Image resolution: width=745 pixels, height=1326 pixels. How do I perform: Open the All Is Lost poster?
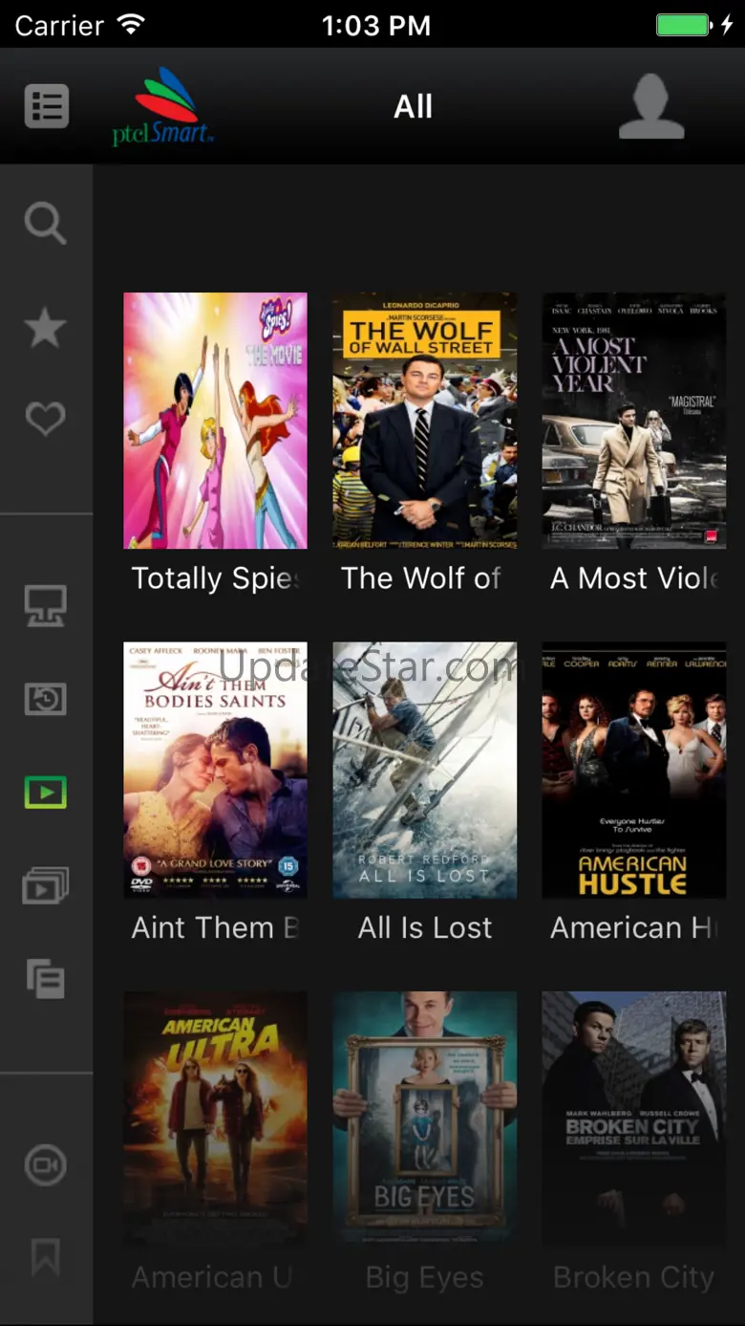(425, 770)
